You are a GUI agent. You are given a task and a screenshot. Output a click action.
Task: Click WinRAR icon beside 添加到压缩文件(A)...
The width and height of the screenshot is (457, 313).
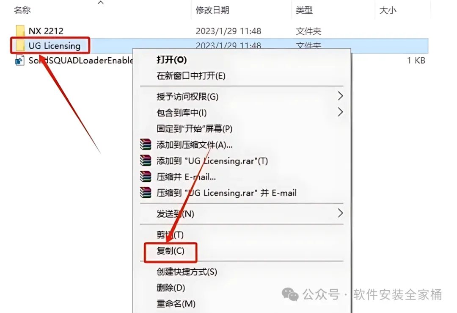[x=146, y=145]
